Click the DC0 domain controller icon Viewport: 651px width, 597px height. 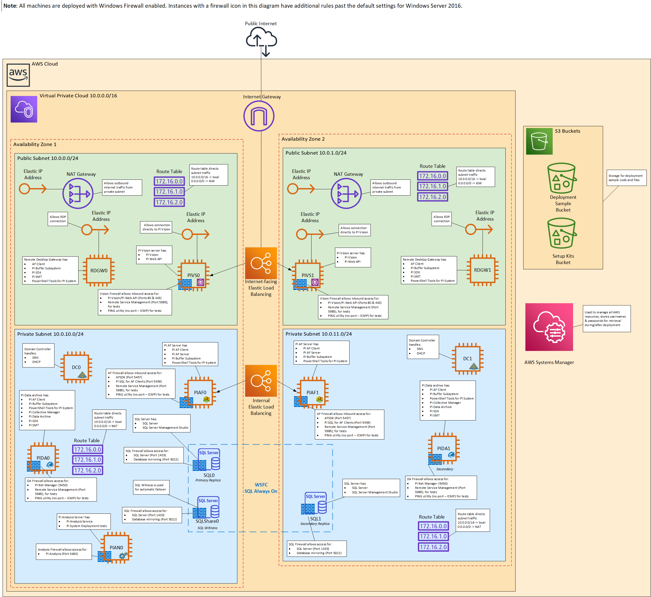[x=76, y=367]
